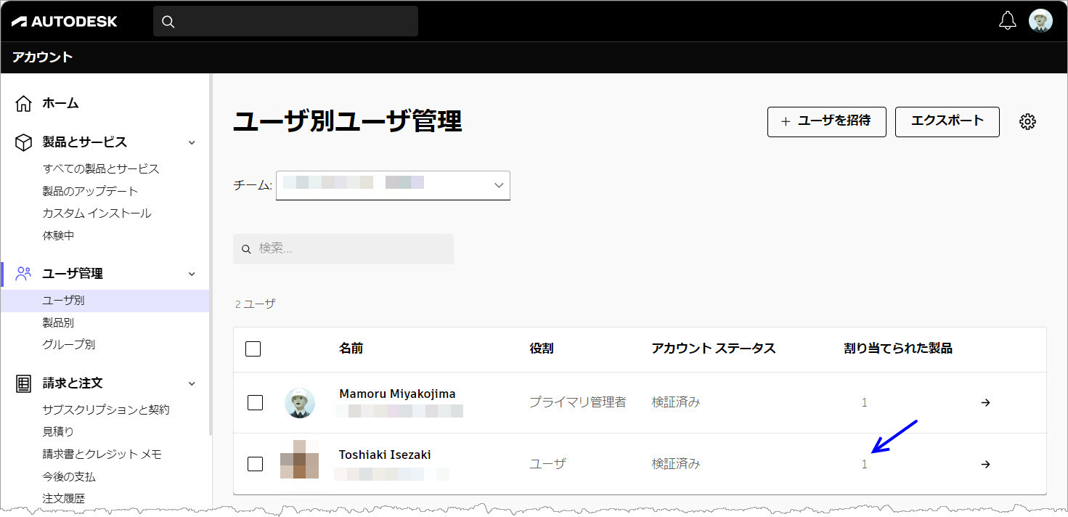This screenshot has width=1068, height=517.
Task: Click Toshiaki Isezaki's assigned products count link
Action: (x=864, y=463)
